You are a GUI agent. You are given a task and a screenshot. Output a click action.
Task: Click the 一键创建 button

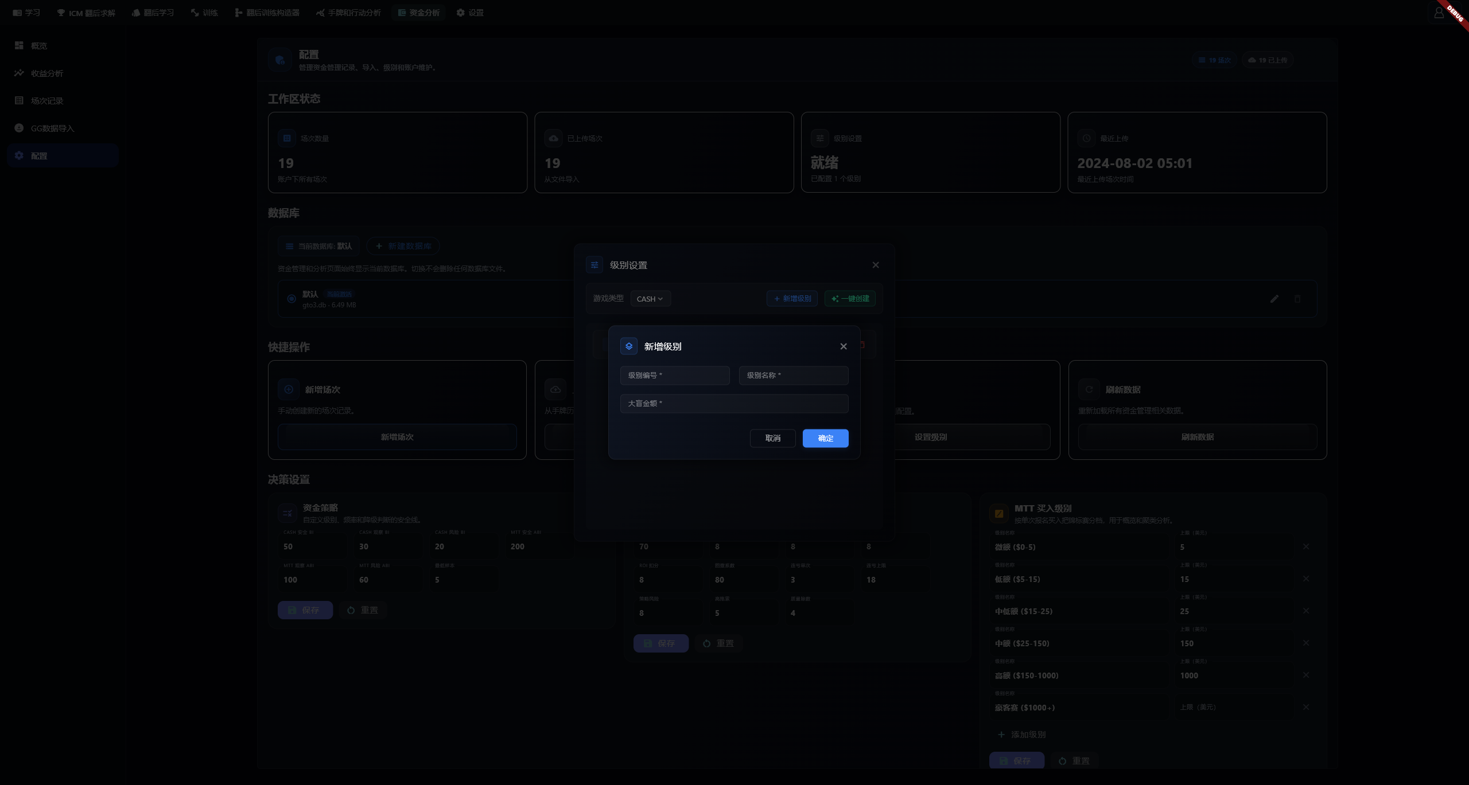pyautogui.click(x=850, y=299)
